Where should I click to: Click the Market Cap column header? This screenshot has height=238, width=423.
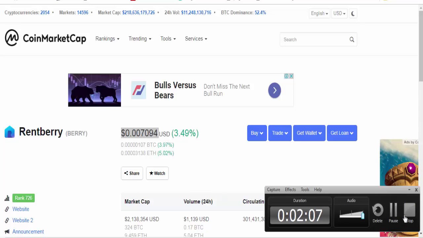pos(137,202)
